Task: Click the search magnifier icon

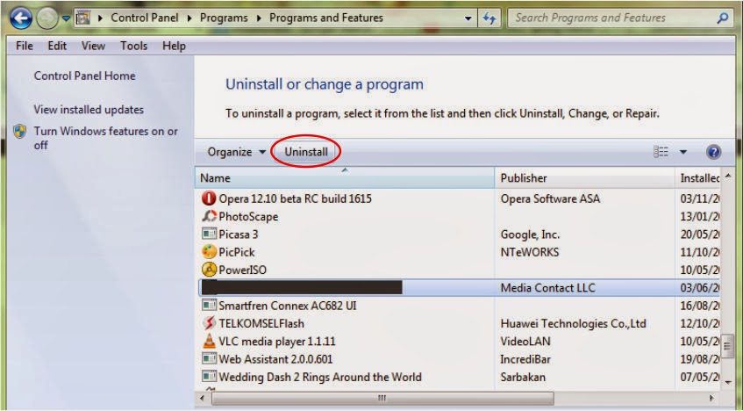Action: coord(723,18)
